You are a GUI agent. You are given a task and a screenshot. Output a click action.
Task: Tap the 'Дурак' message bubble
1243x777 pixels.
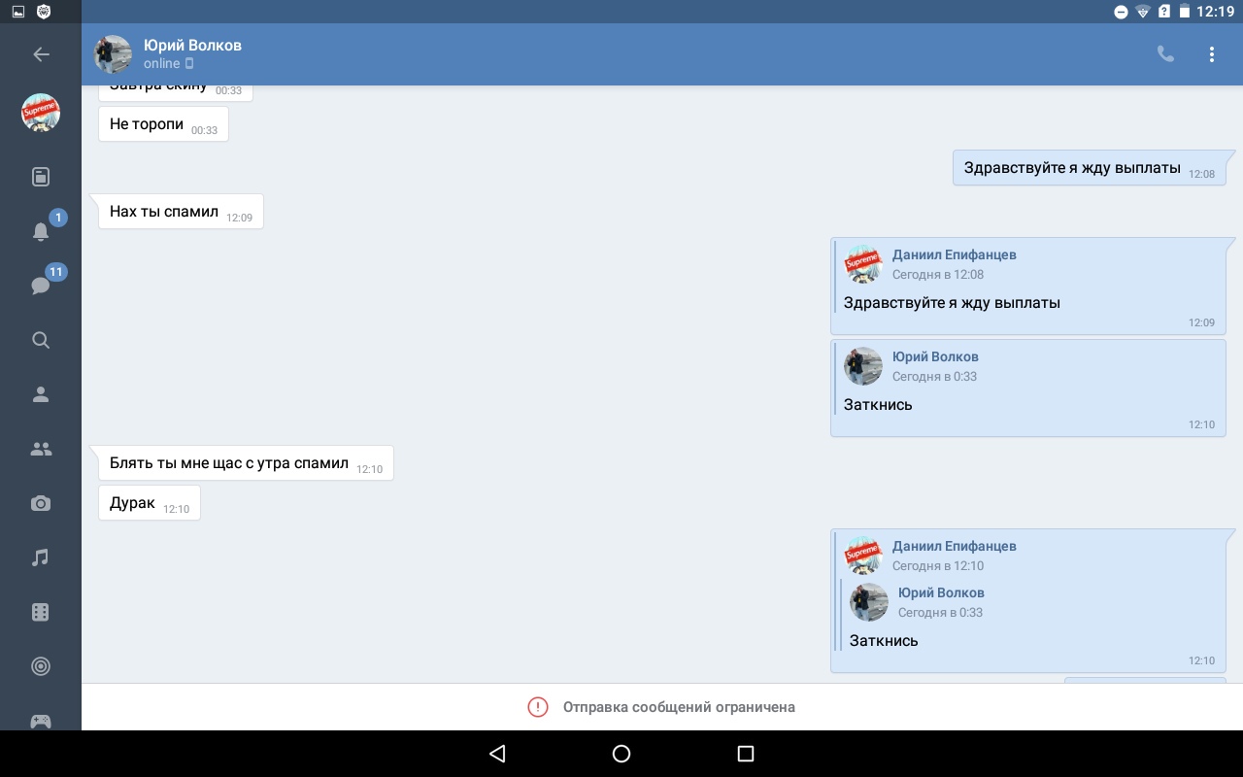coord(150,503)
